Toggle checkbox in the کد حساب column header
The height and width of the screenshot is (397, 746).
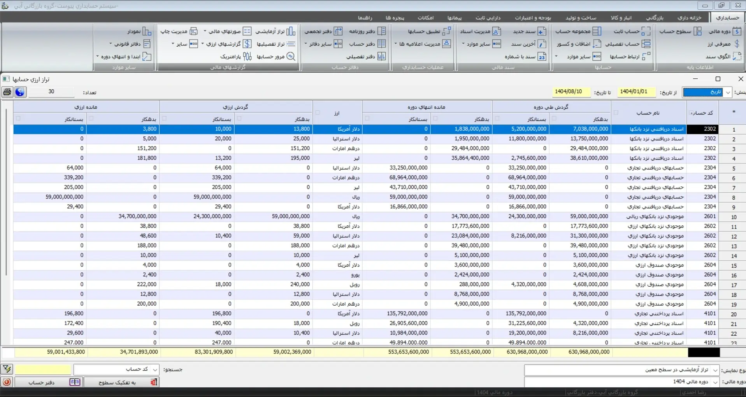coord(691,113)
